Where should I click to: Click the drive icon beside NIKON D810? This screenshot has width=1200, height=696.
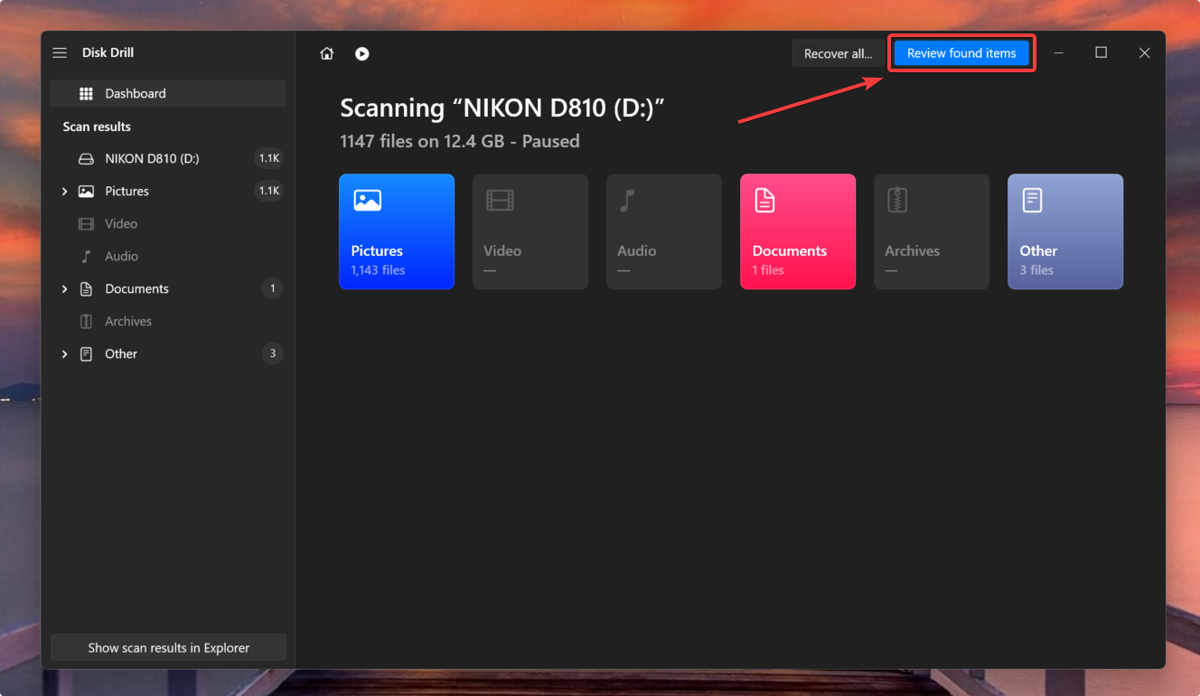86,158
